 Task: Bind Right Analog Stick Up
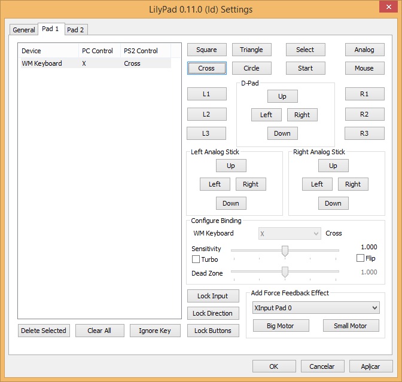(x=333, y=166)
